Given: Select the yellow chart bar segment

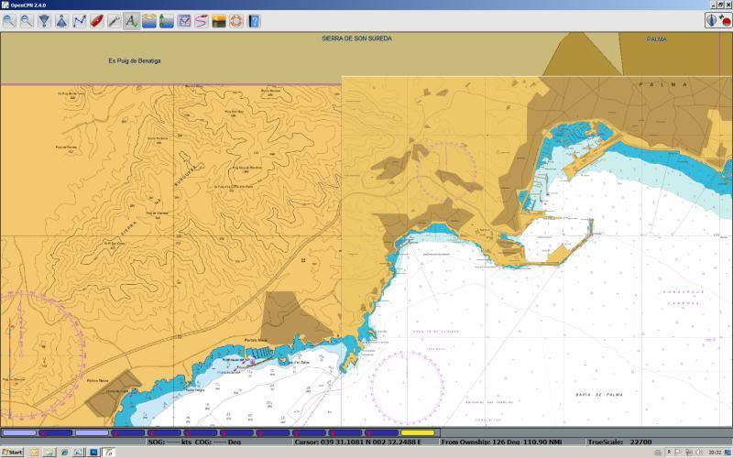Looking at the screenshot, I should 417,432.
